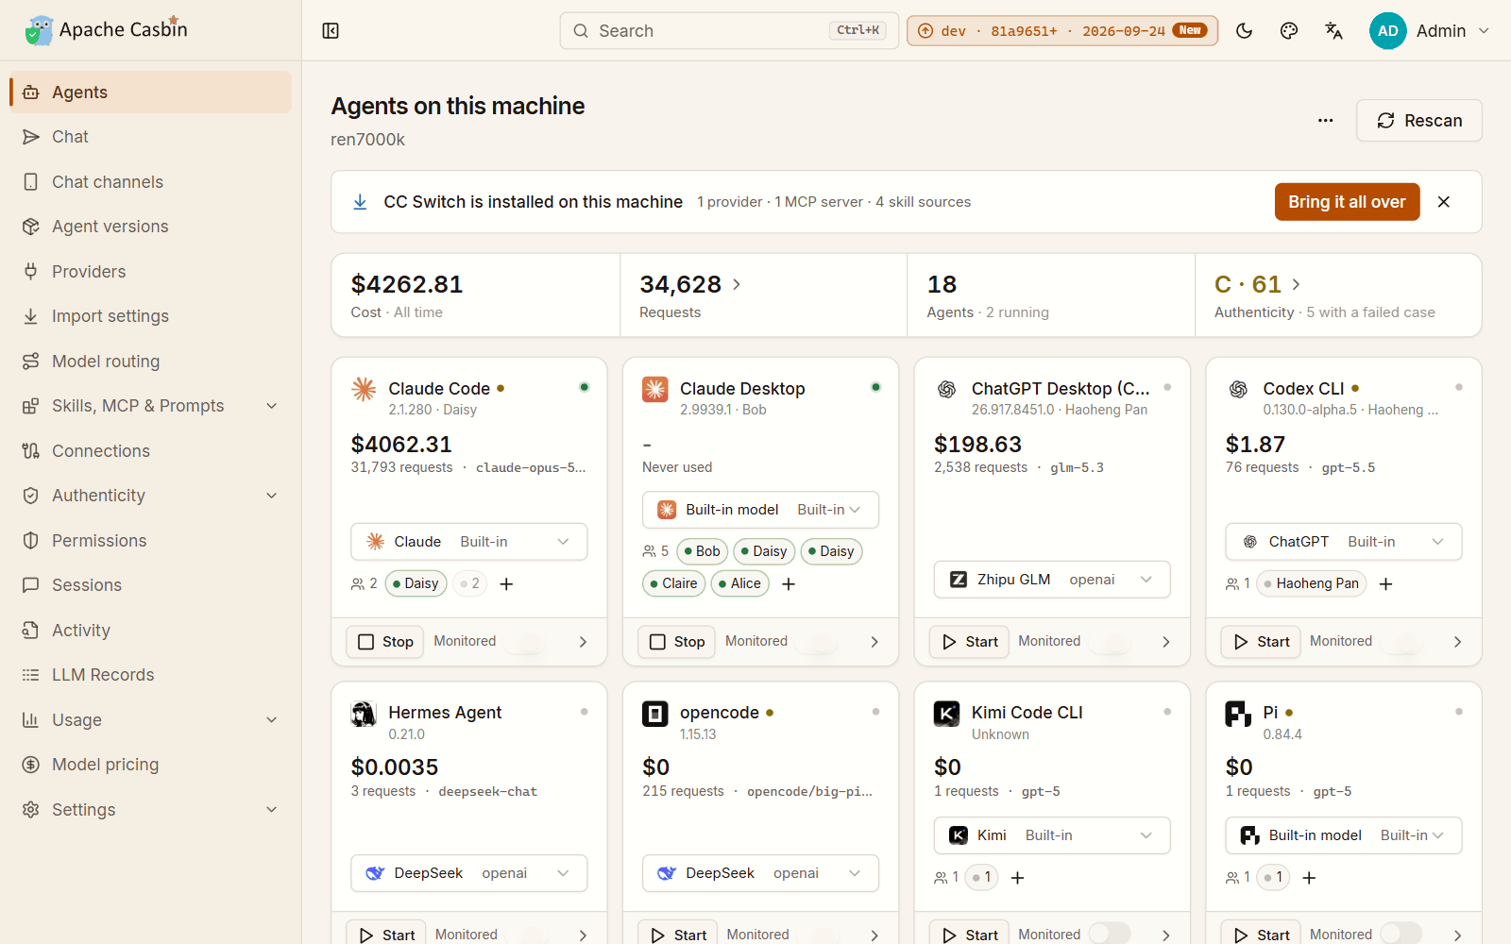Navigate to Providers
The height and width of the screenshot is (944, 1511).
click(x=151, y=272)
